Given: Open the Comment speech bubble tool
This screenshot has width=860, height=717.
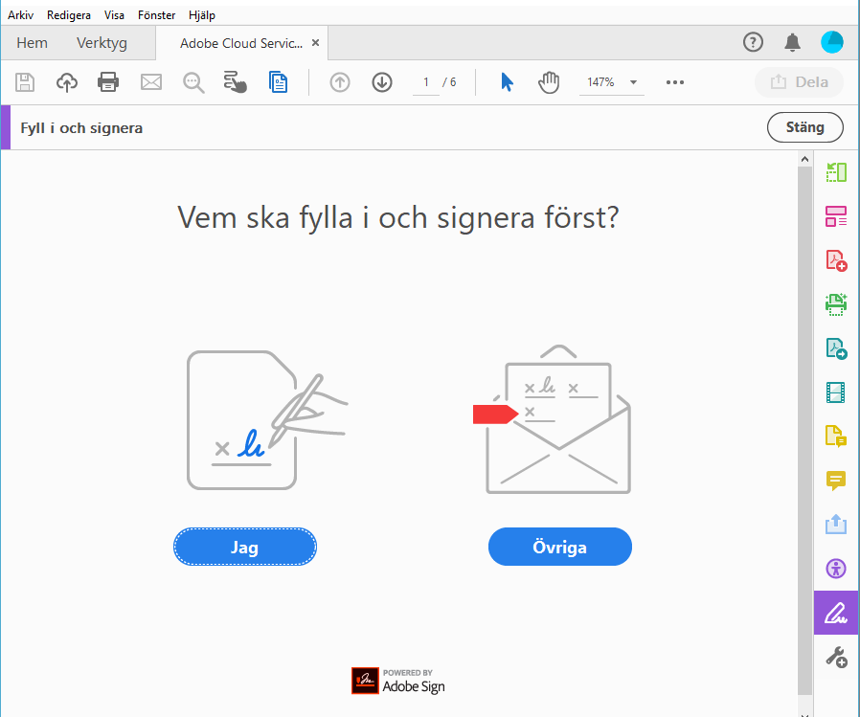Looking at the screenshot, I should coord(835,481).
